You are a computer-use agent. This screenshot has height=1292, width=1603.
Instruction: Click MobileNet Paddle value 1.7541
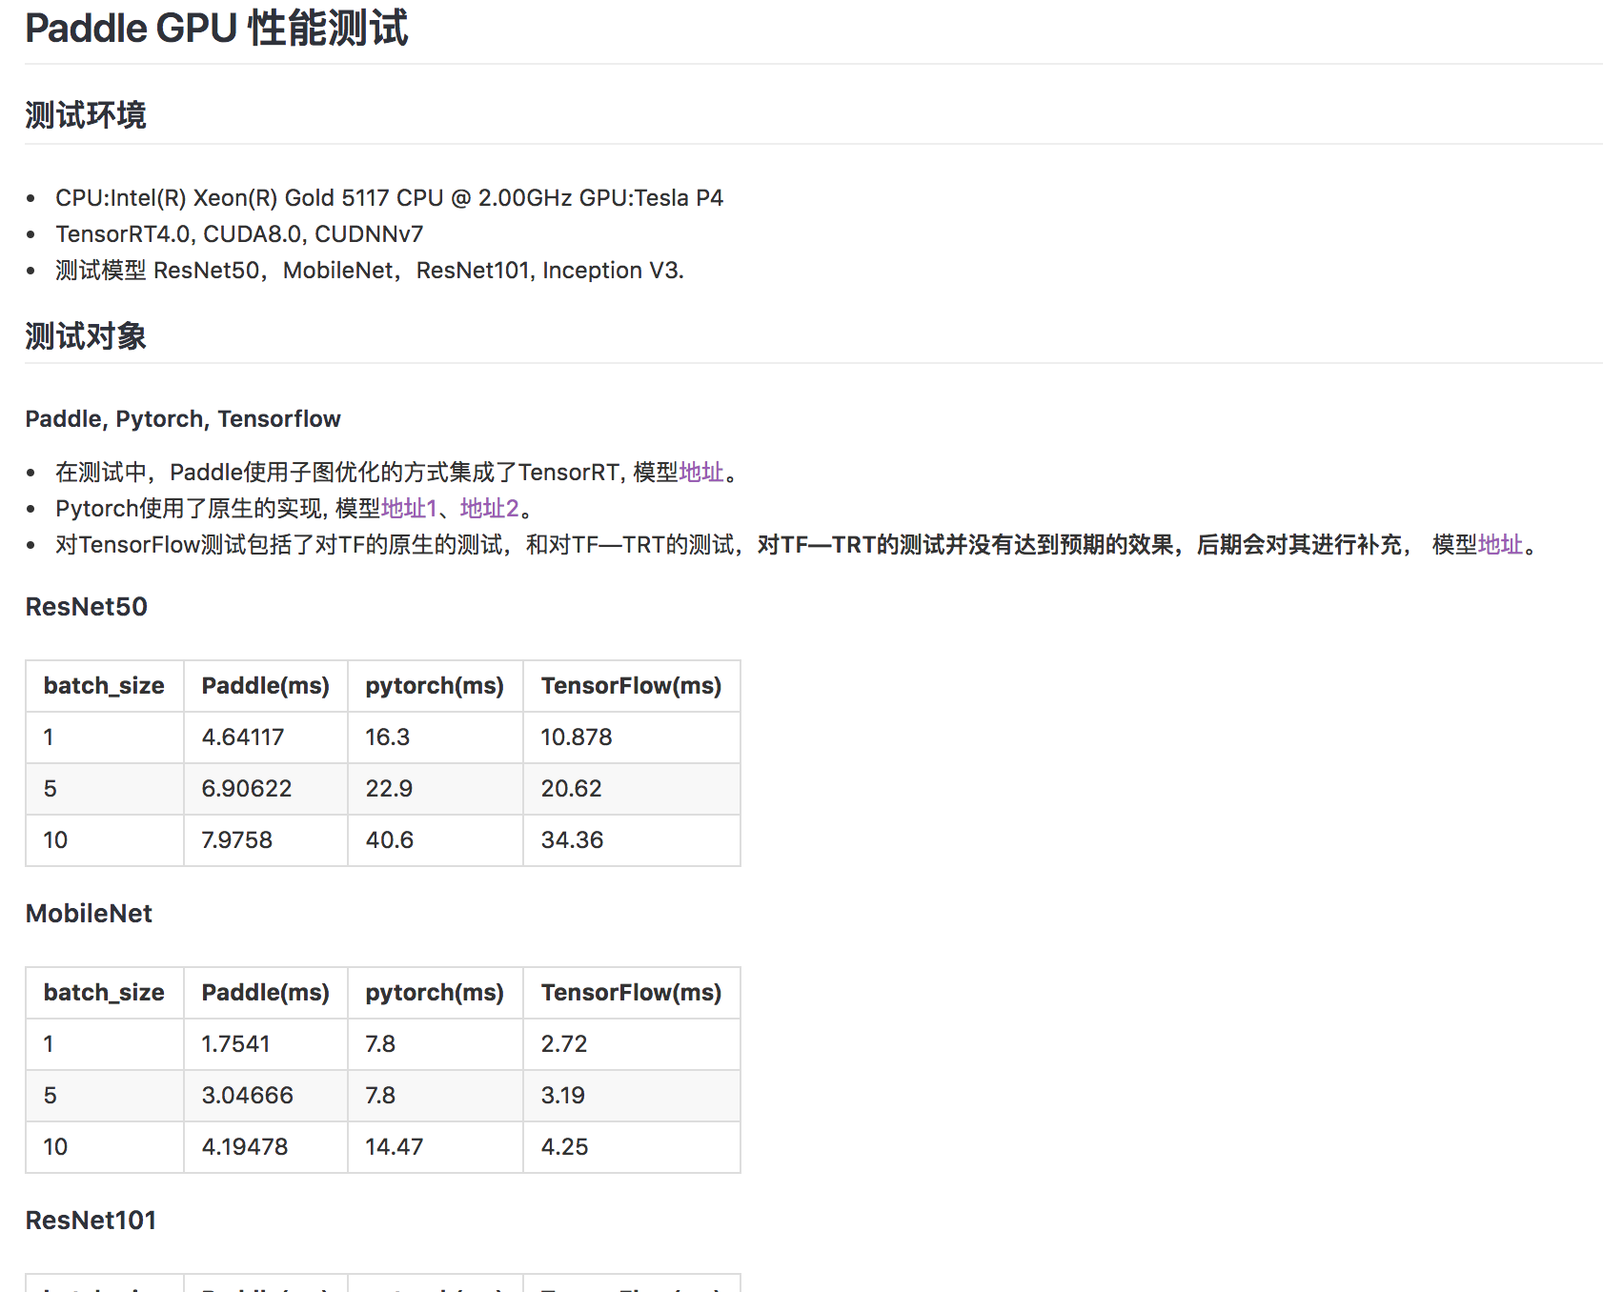click(235, 1044)
